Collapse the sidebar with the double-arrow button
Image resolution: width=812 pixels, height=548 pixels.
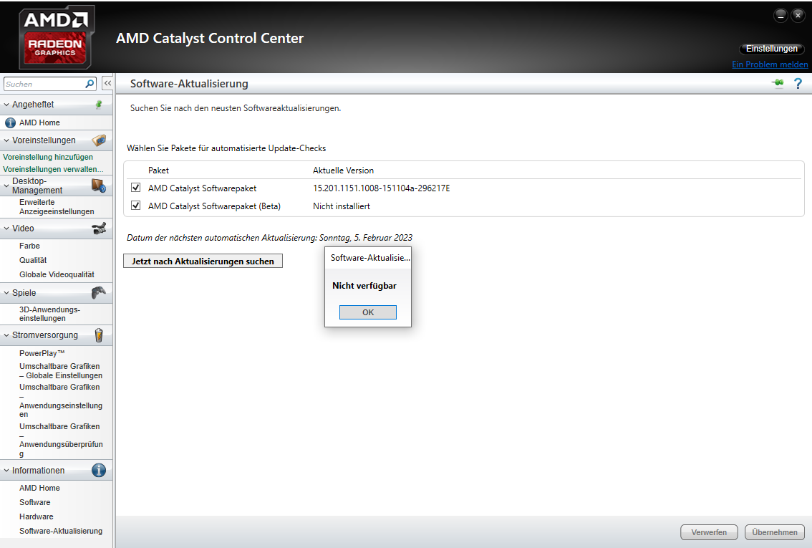tap(107, 83)
